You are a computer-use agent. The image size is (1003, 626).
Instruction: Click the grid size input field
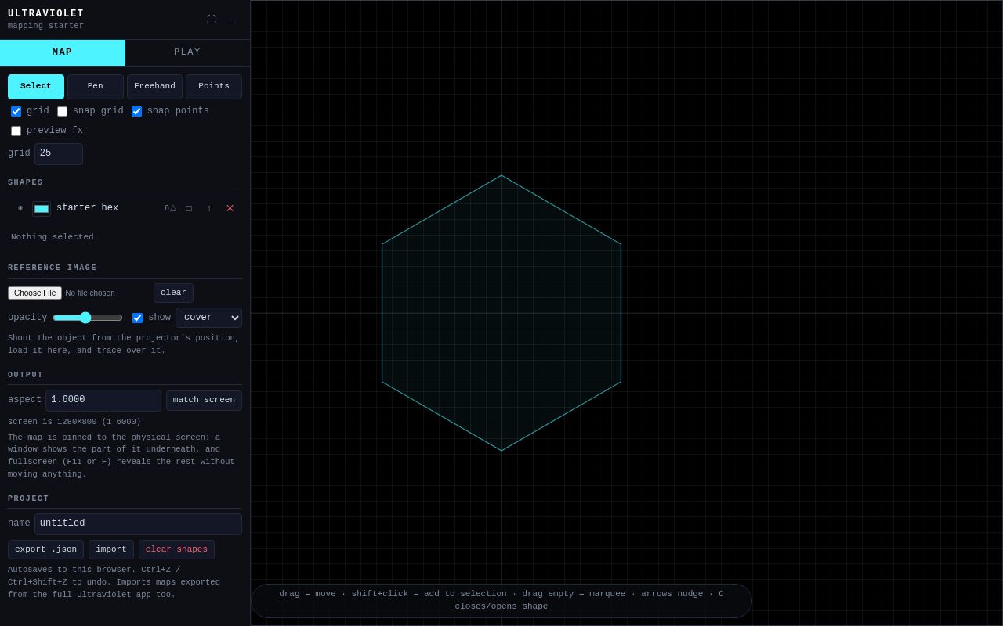(x=59, y=154)
